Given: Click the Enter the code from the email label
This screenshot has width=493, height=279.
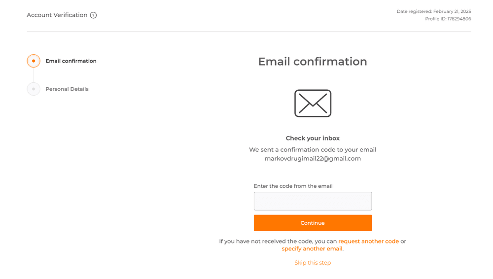Looking at the screenshot, I should (x=293, y=186).
